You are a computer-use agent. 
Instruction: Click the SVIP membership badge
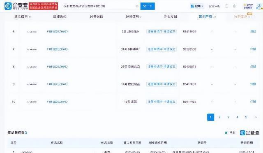[x=248, y=6]
